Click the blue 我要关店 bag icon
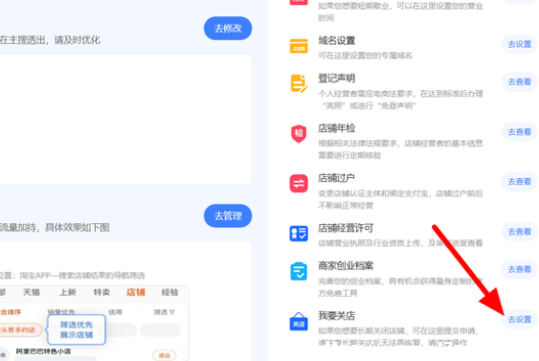Image resolution: width=539 pixels, height=361 pixels. 299,322
